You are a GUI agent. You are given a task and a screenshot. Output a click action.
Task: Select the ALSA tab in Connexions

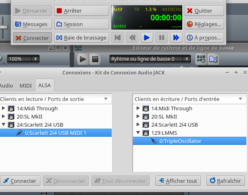[44, 85]
